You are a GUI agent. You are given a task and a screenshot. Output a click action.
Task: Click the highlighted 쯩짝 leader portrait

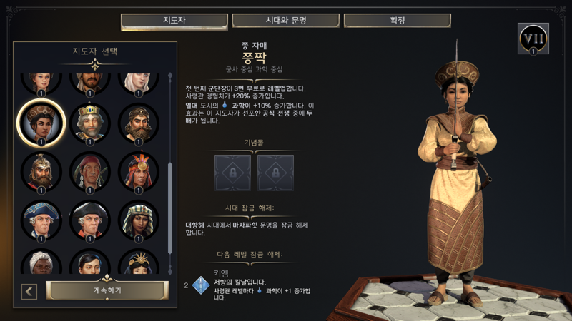coord(41,123)
